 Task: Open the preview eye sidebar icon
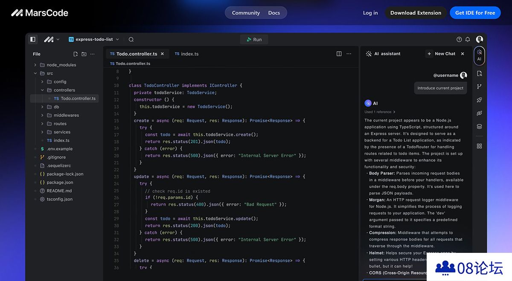click(x=479, y=113)
